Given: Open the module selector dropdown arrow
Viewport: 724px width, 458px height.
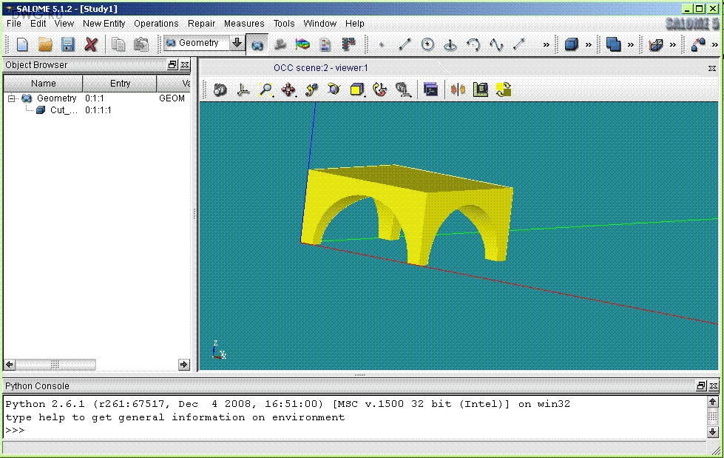Looking at the screenshot, I should tap(237, 43).
